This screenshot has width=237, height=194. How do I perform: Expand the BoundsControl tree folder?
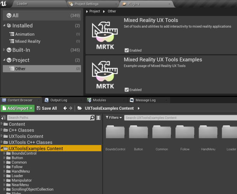click(4, 153)
